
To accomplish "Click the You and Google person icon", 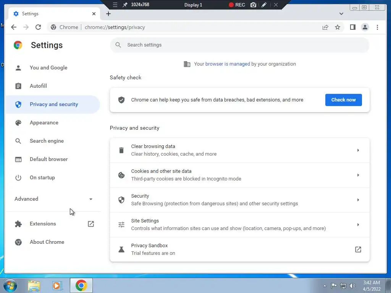I will pyautogui.click(x=18, y=68).
